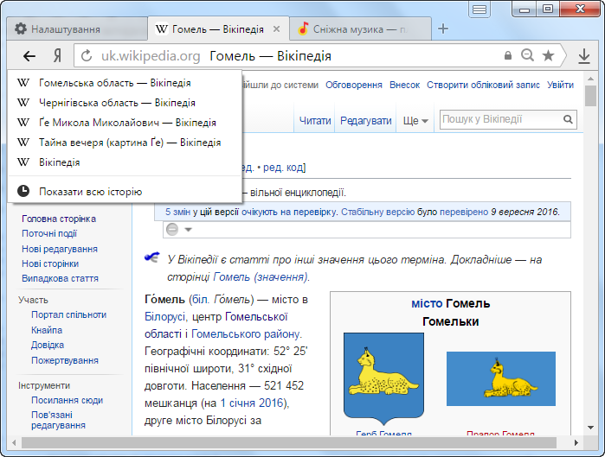Screen dimensions: 605x457
Task: Expand the Ще dropdown menu
Action: (x=415, y=121)
